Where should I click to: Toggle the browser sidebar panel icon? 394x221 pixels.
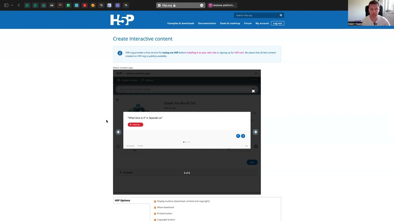(6, 5)
